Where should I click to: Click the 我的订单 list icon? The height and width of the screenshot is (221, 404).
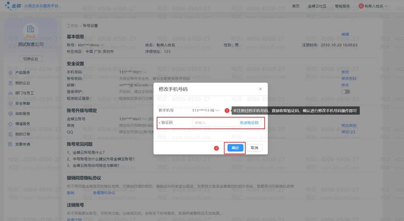click(x=10, y=134)
